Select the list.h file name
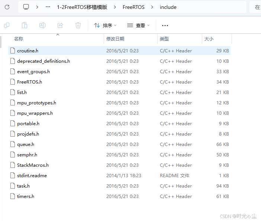This screenshot has height=221, width=261. pos(22,92)
